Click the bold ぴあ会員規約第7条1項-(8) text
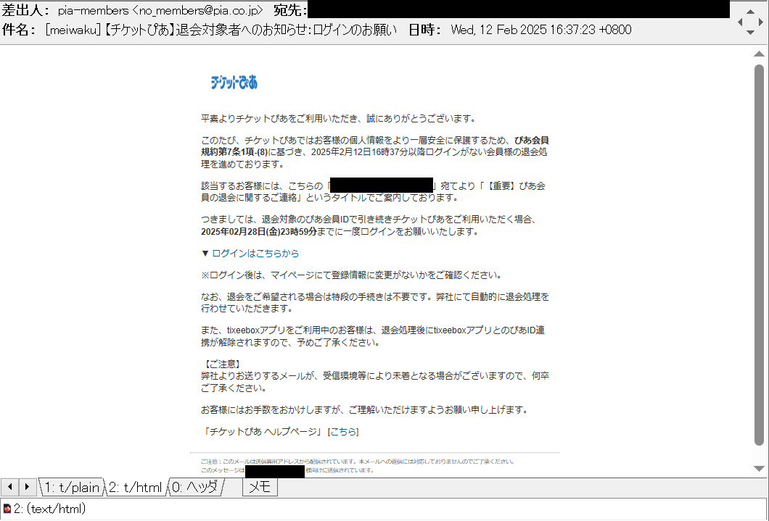Image resolution: width=769 pixels, height=521 pixels. (374, 146)
